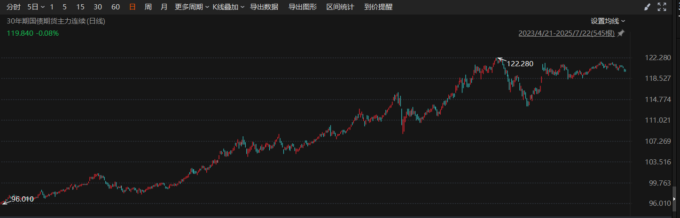Expand the 设置均线 moving average dropdown
Image resolution: width=680 pixels, height=218 pixels.
pos(608,21)
